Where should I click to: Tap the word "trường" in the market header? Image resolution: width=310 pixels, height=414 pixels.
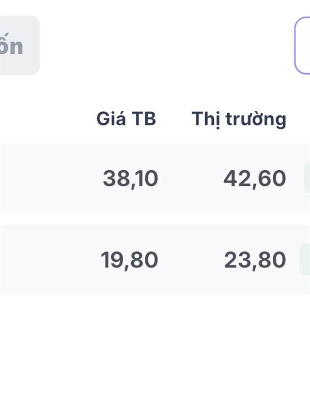click(x=256, y=120)
